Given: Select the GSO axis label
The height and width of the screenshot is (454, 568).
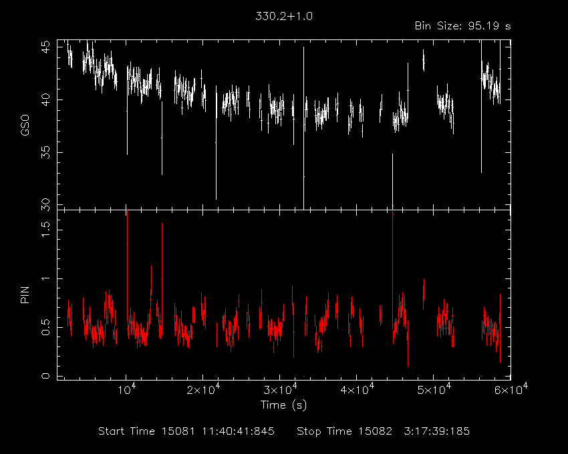Looking at the screenshot, I should [25, 126].
